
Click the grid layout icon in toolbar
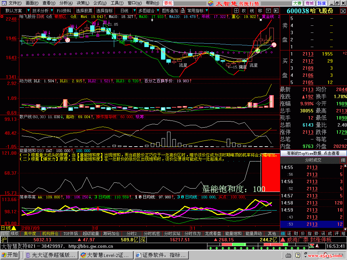236,11
